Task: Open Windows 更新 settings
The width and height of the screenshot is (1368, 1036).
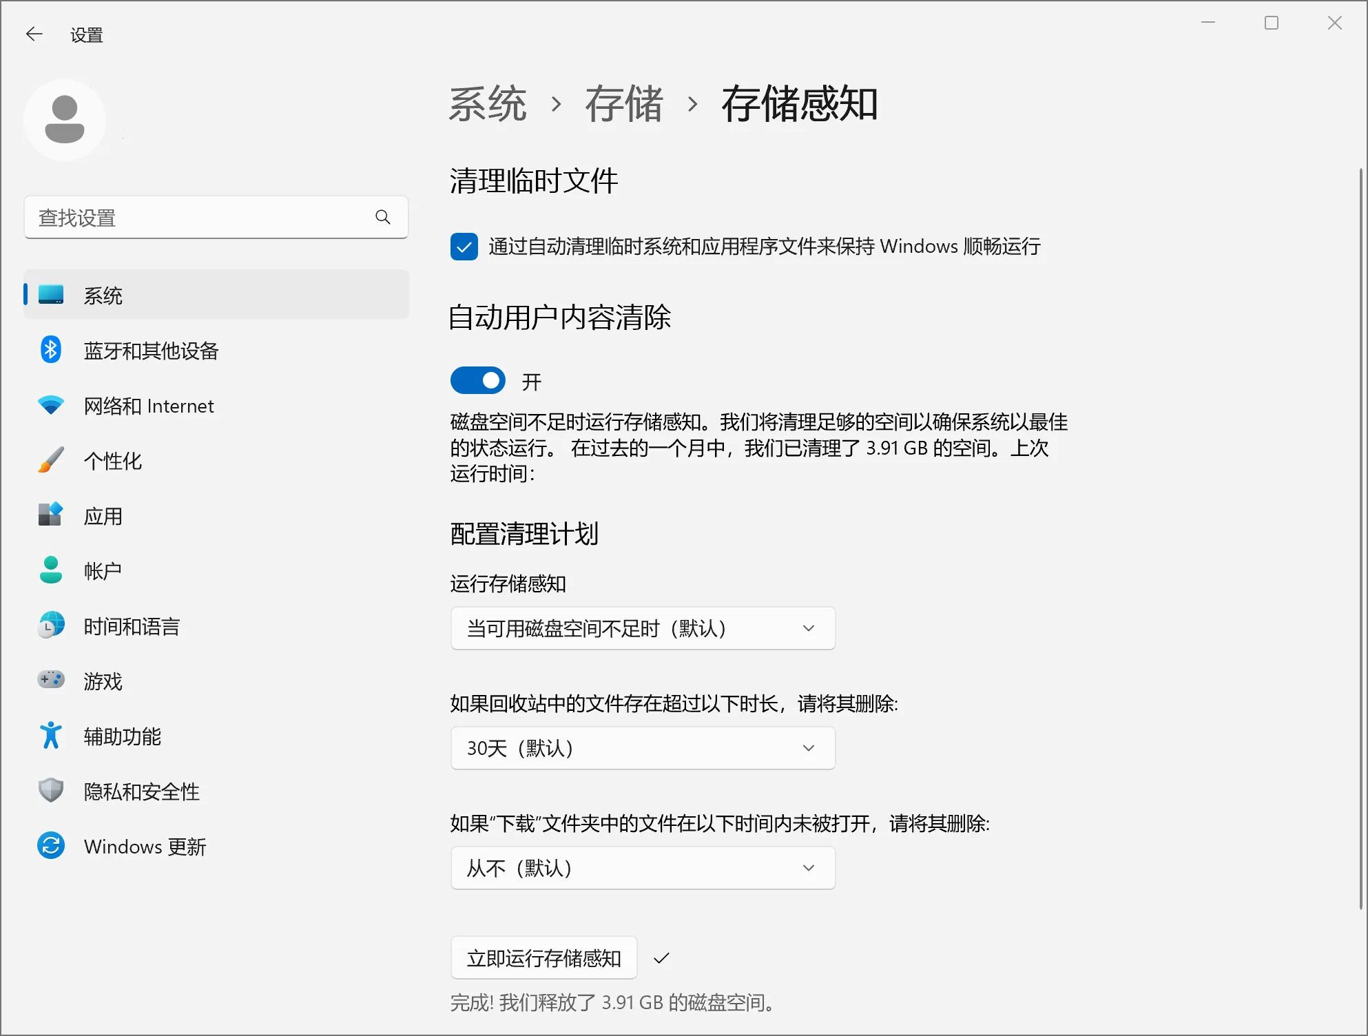Action: coord(216,846)
